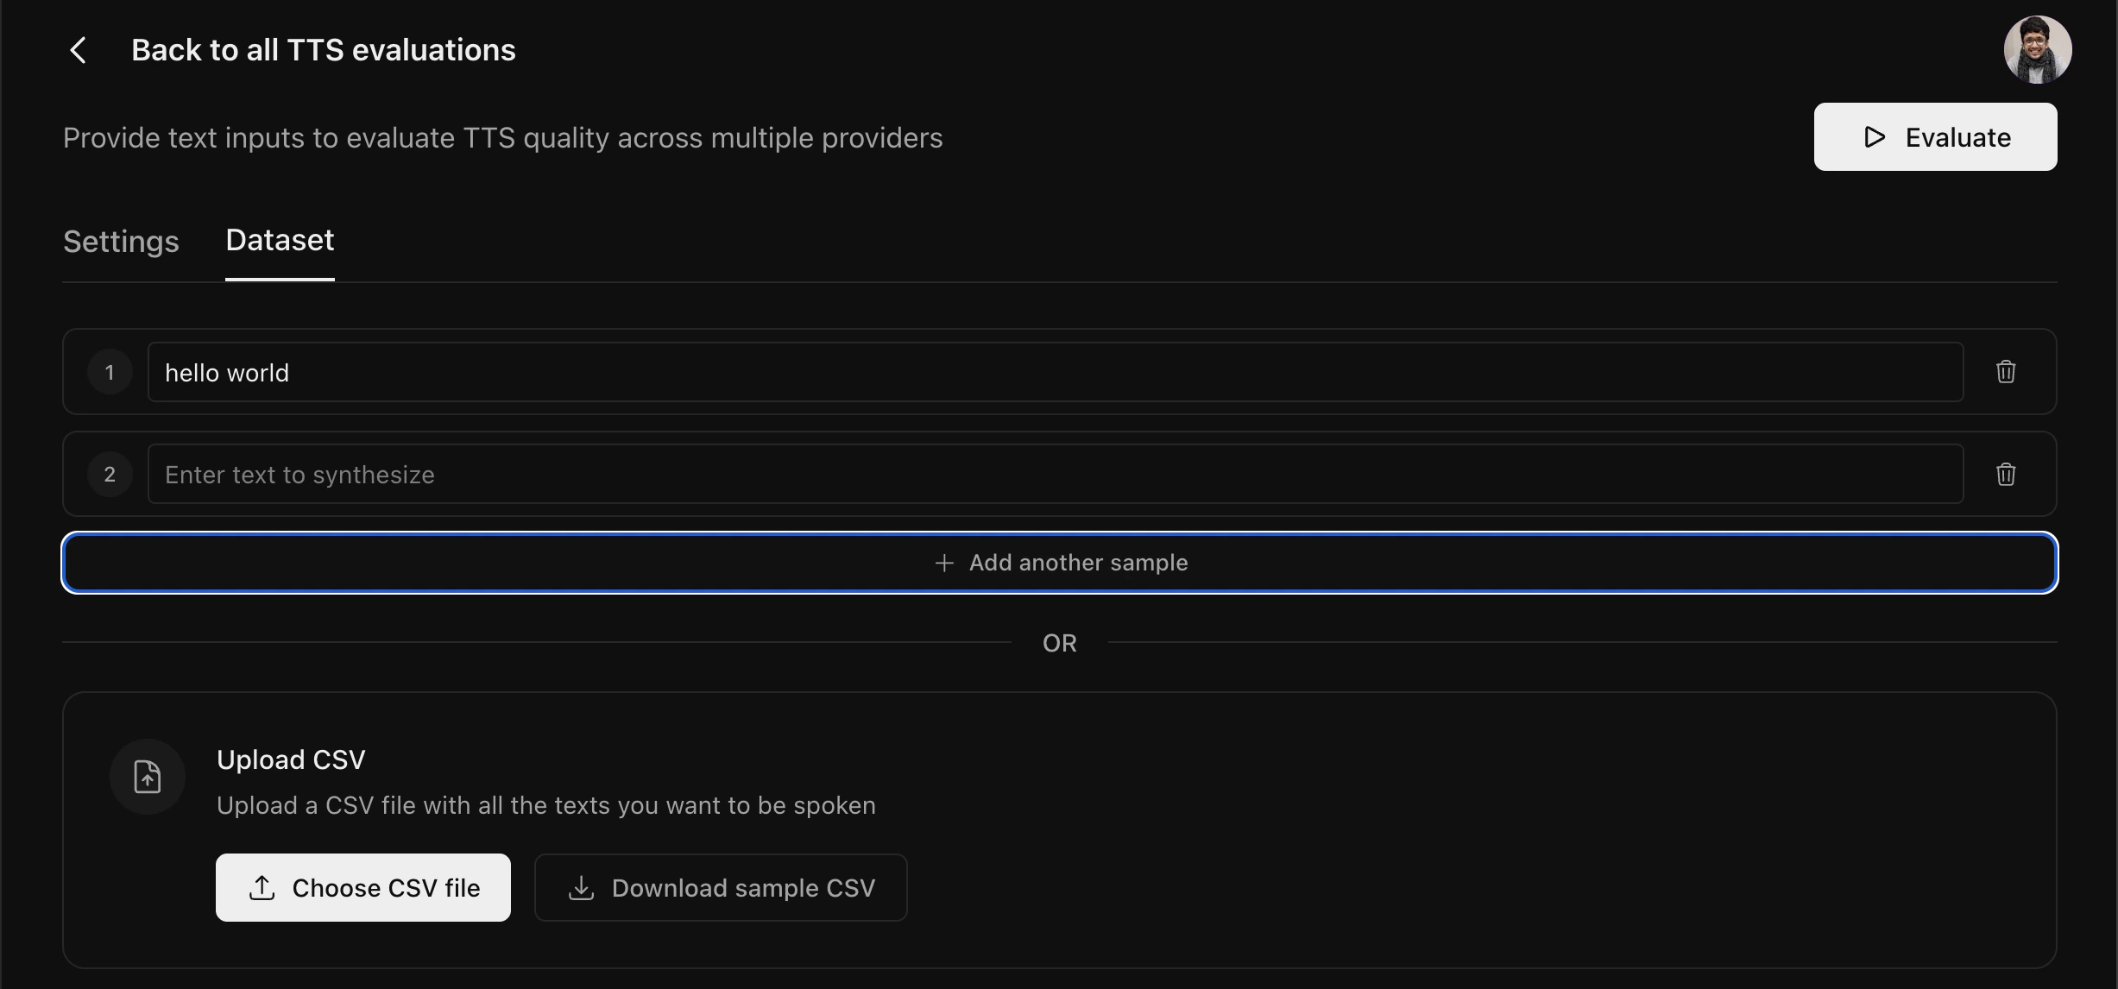
Task: Click the download arrow icon on sample CSV button
Action: tap(581, 887)
